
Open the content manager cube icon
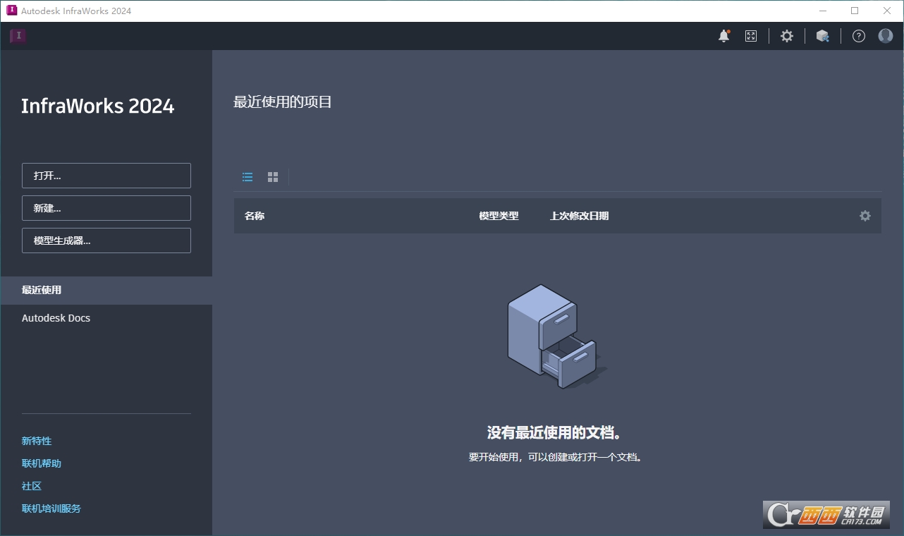822,36
